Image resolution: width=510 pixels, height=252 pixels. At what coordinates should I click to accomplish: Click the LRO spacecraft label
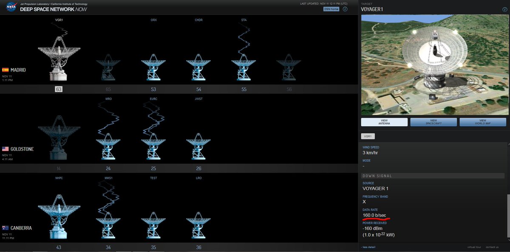pyautogui.click(x=198, y=178)
